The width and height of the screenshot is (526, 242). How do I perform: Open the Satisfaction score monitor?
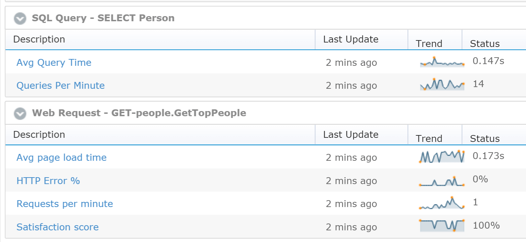point(57,227)
